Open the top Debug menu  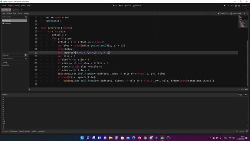[x=17, y=5]
